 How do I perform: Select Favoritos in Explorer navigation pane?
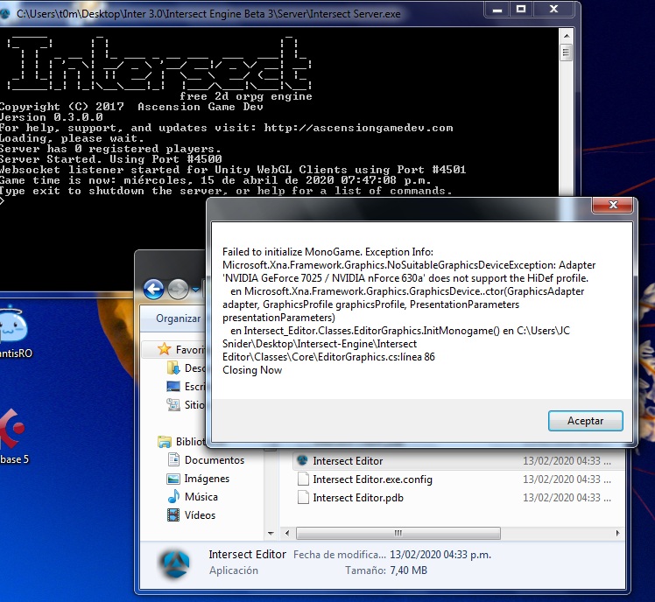pyautogui.click(x=190, y=349)
